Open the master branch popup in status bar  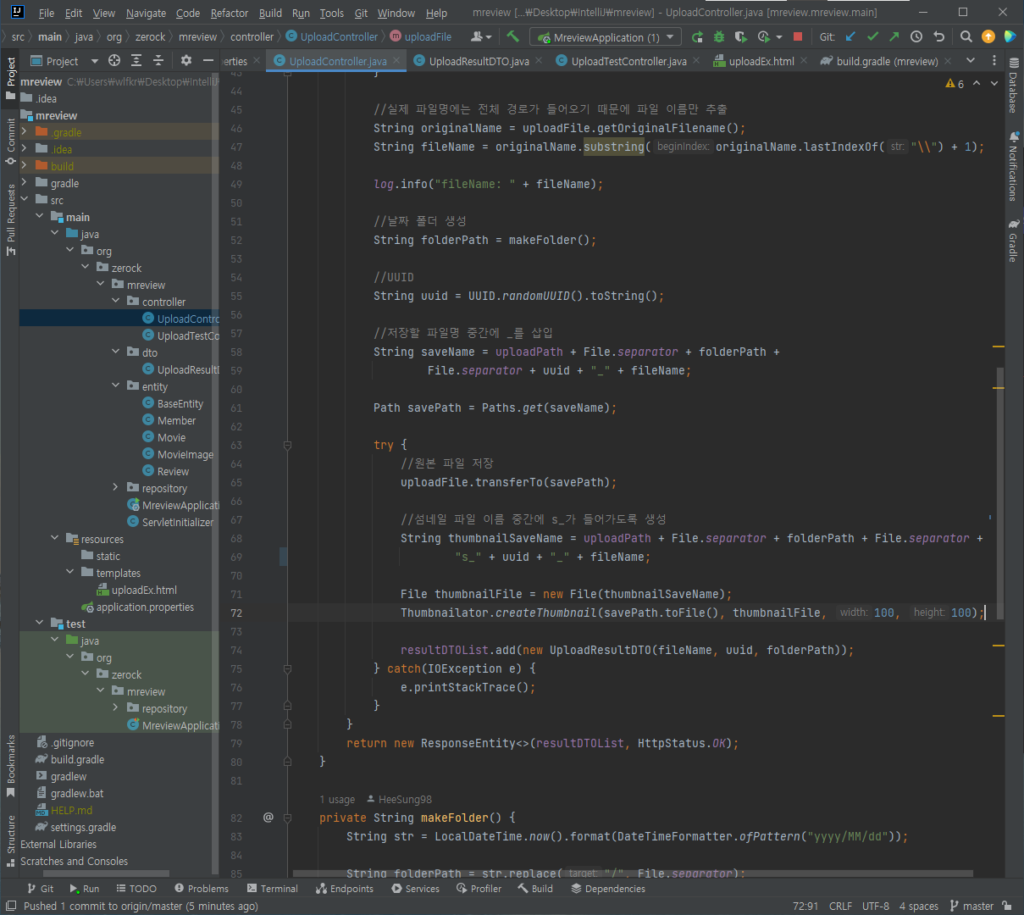(971, 906)
